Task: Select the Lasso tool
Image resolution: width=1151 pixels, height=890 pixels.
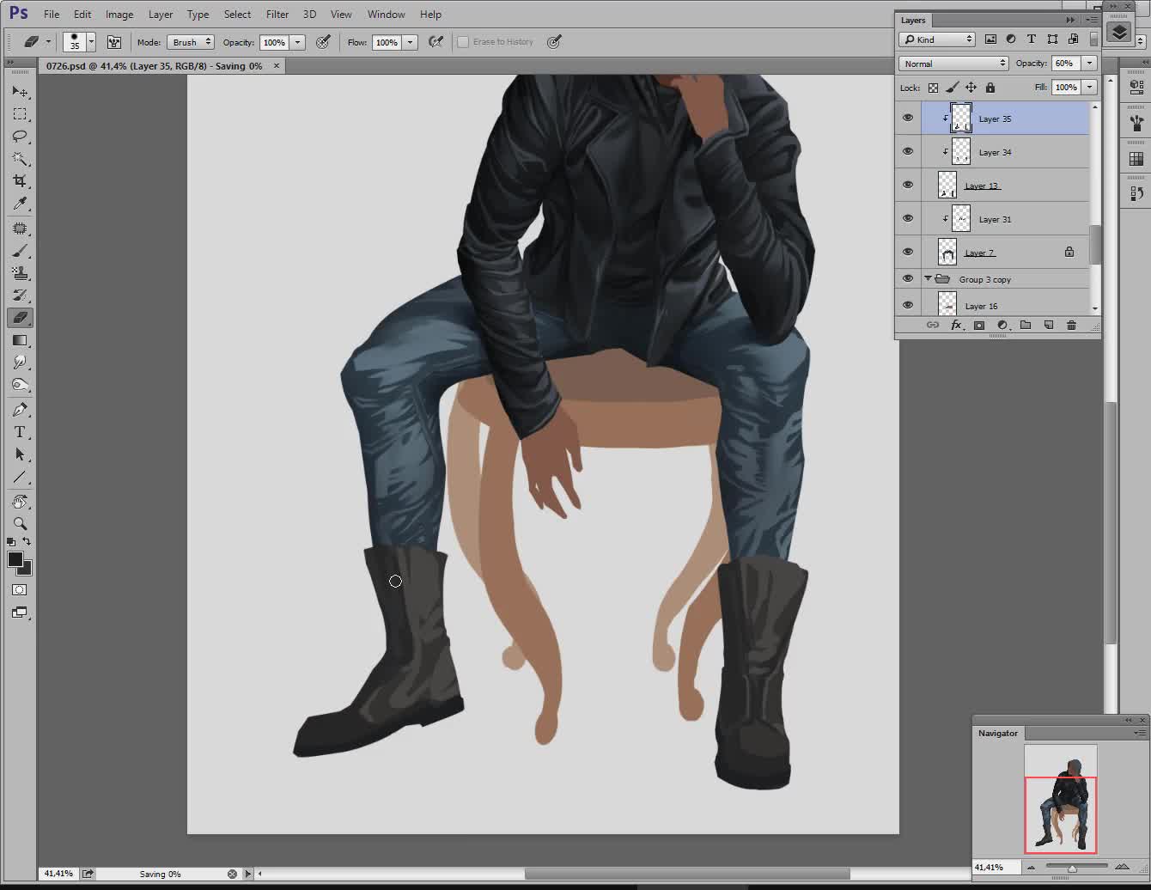Action: coord(20,137)
